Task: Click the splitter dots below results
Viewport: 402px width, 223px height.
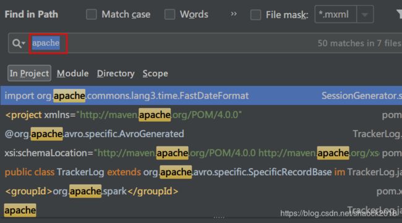Action: coord(219,217)
